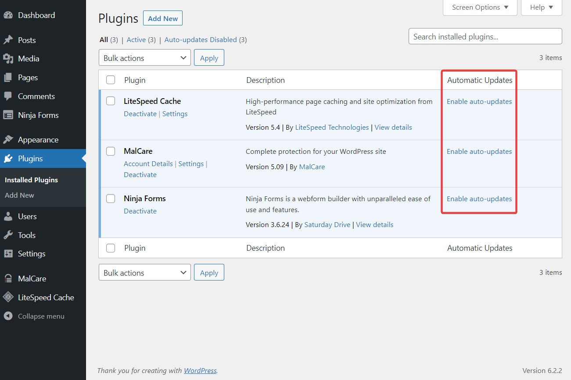Check the MalCare plugin checkbox
This screenshot has width=571, height=380.
111,151
